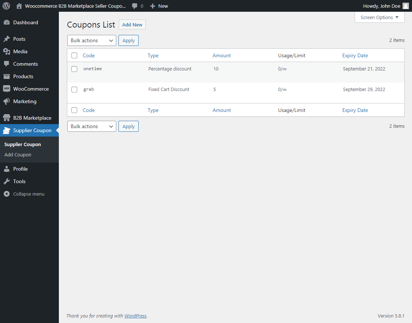The height and width of the screenshot is (323, 412).
Task: Click the home site icon in admin bar
Action: [x=19, y=6]
